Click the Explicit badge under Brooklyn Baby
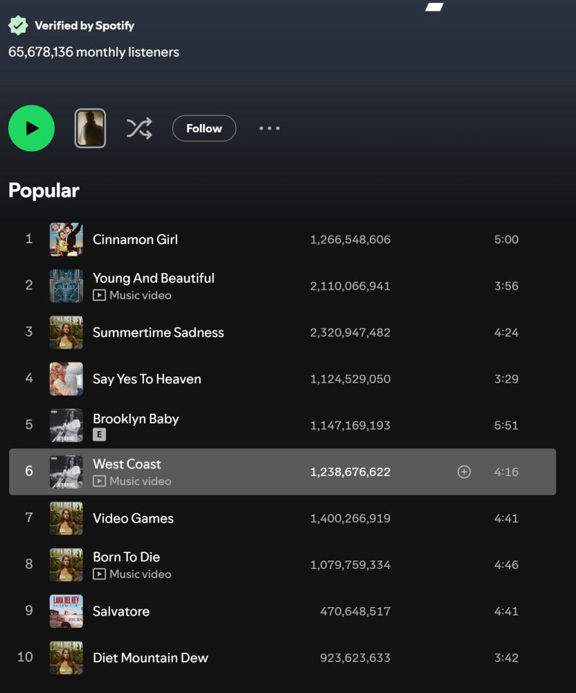576x693 pixels. [99, 435]
